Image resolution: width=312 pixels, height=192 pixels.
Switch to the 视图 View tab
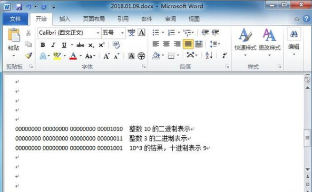click(x=194, y=19)
